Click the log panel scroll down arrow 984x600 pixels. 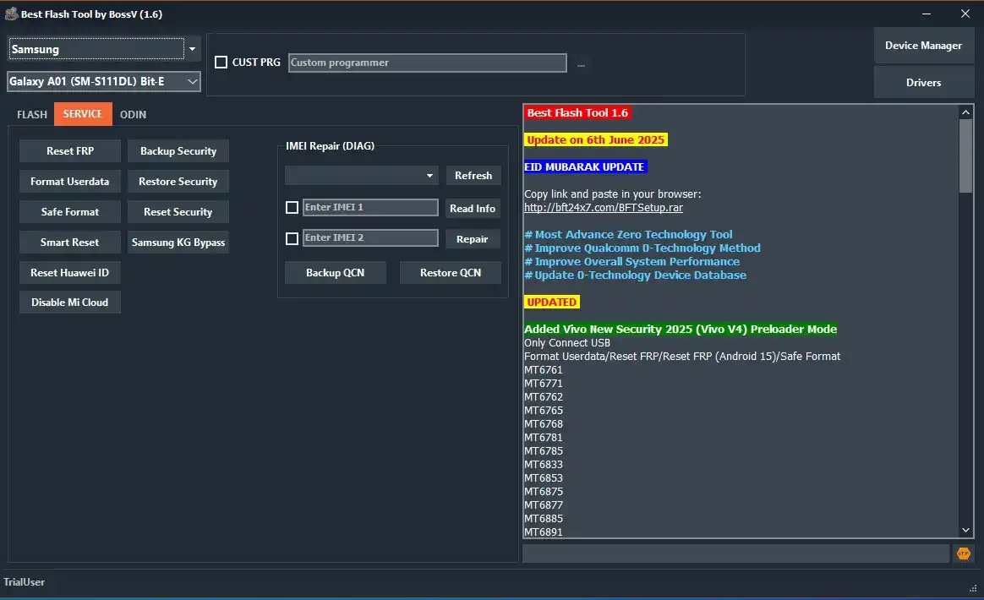click(x=965, y=531)
